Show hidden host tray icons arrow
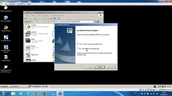 (139, 94)
